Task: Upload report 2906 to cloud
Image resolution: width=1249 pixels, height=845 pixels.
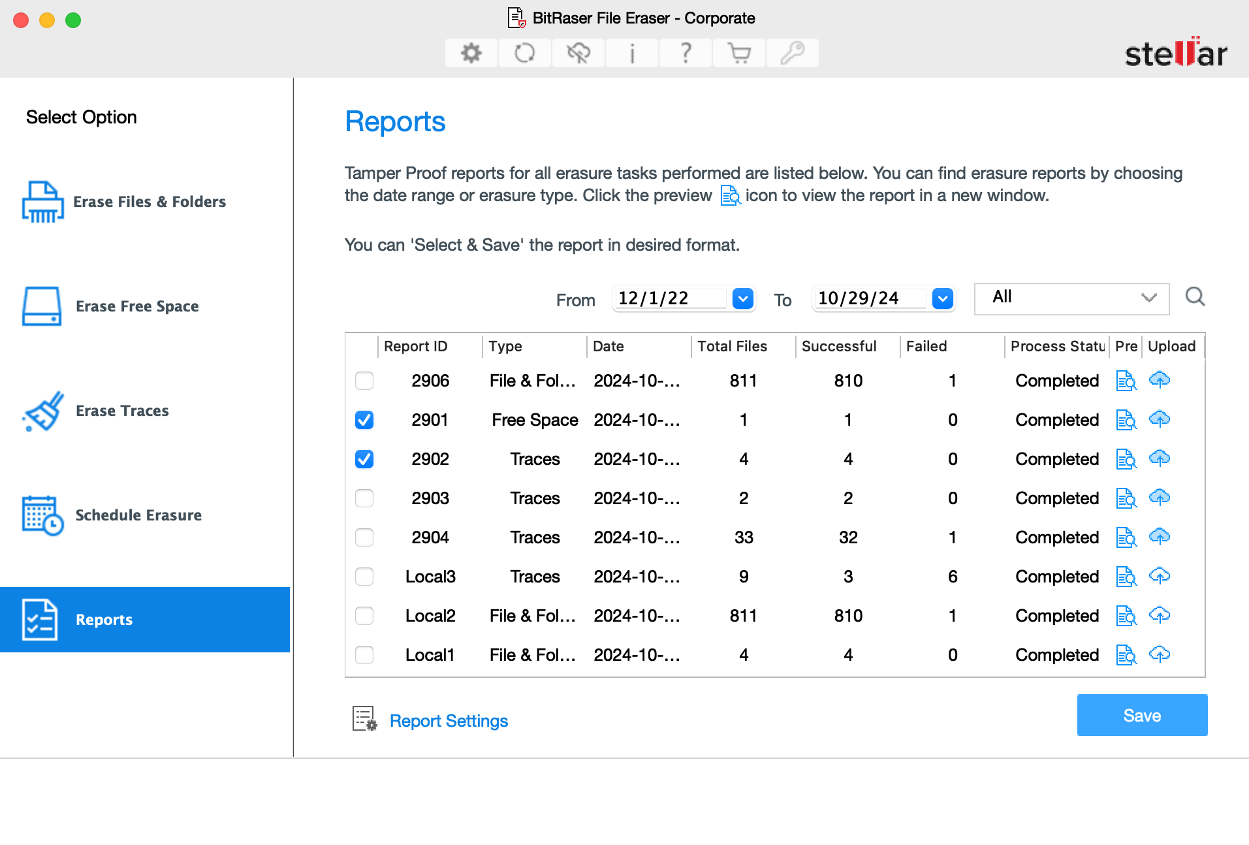Action: [1160, 380]
